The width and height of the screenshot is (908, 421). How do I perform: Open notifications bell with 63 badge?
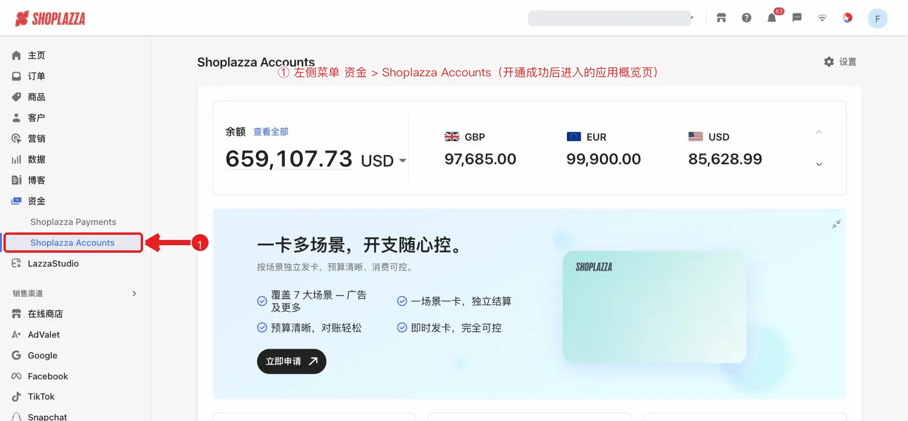[773, 17]
